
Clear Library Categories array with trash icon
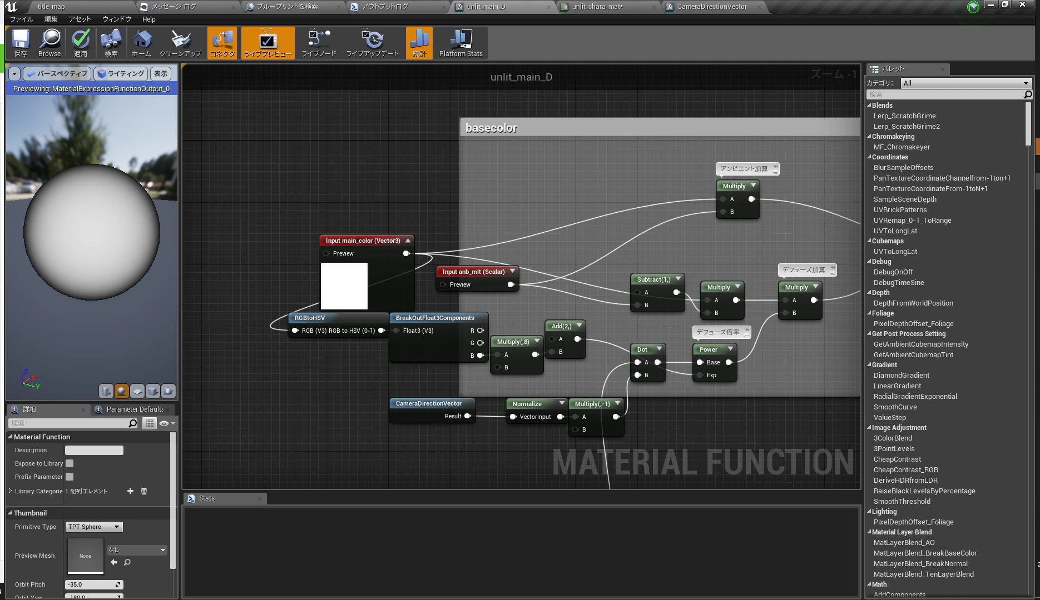click(x=144, y=491)
